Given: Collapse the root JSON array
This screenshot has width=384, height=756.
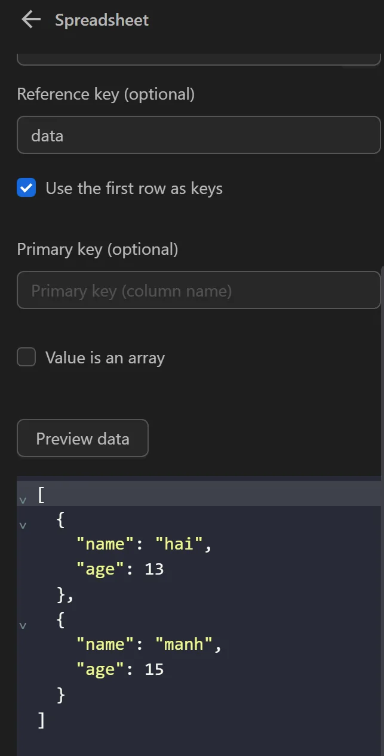Looking at the screenshot, I should tap(23, 500).
